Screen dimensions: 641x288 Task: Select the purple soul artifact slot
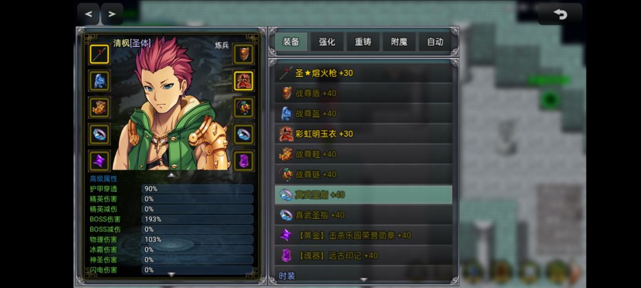244,161
